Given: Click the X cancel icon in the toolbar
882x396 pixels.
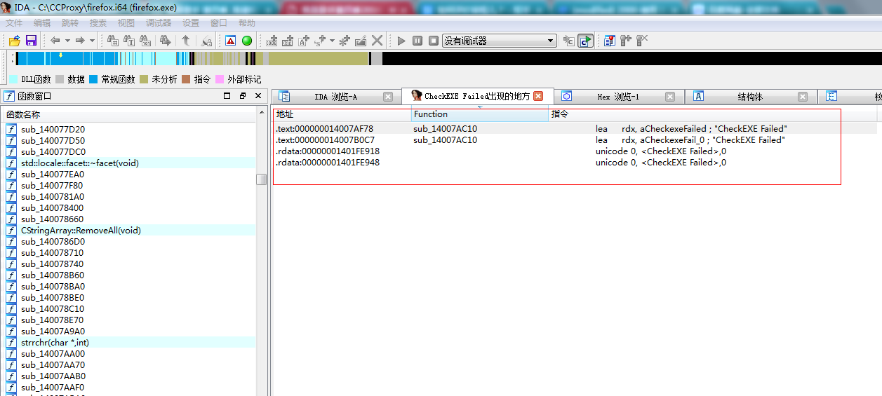Looking at the screenshot, I should tap(377, 41).
